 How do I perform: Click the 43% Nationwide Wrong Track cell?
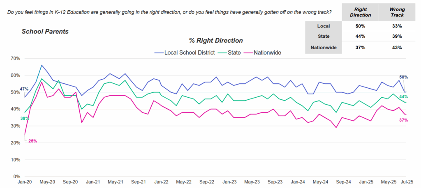pyautogui.click(x=397, y=47)
